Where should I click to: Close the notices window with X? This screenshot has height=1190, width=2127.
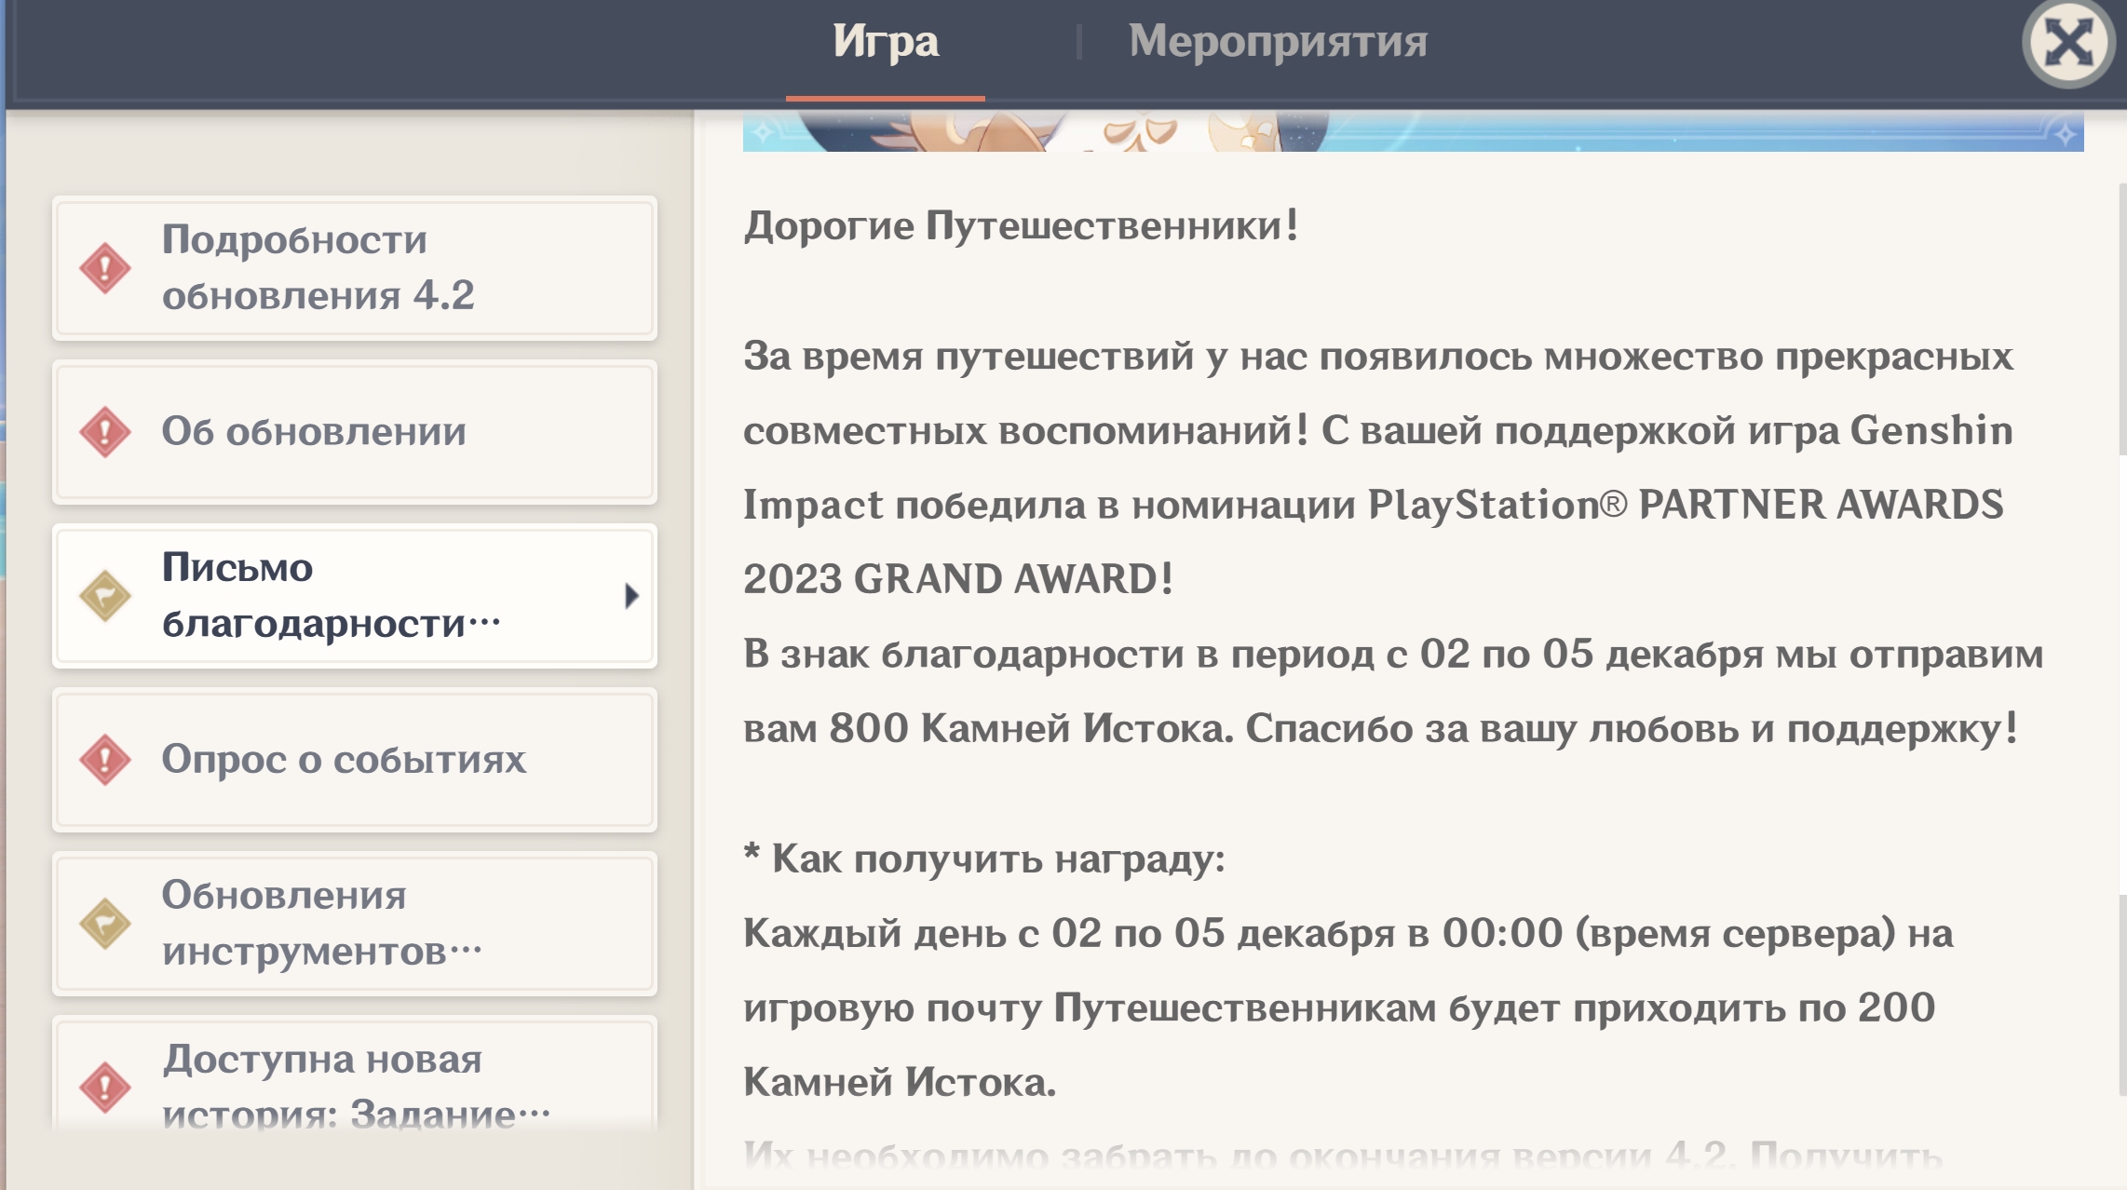[x=2068, y=44]
